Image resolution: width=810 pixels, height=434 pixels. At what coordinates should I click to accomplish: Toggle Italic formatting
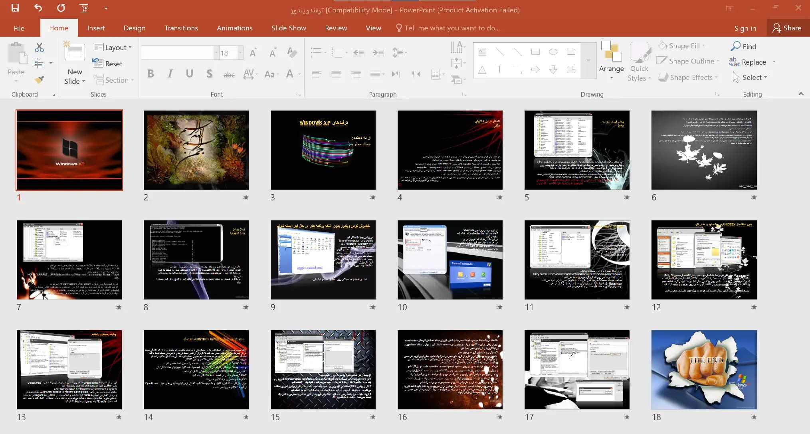point(170,74)
